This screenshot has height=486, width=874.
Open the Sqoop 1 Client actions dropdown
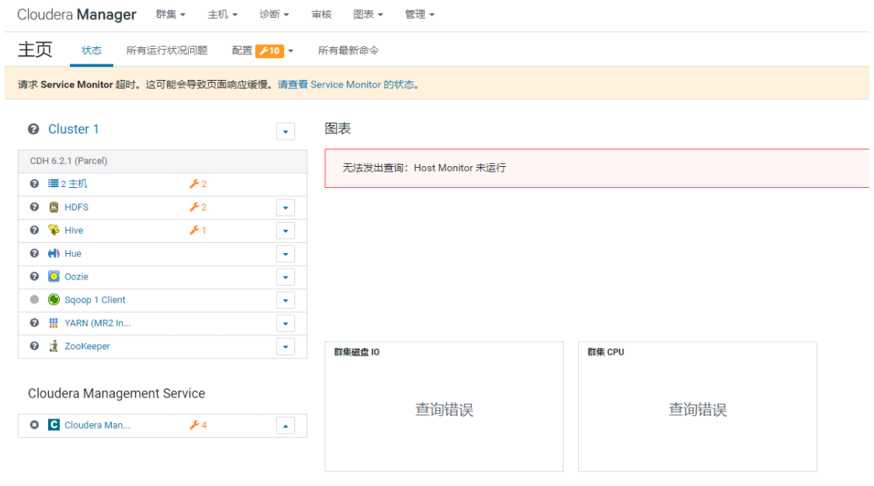coord(286,300)
